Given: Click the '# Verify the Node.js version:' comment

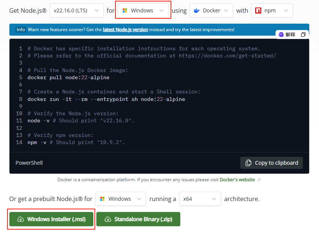Looking at the screenshot, I should (x=73, y=113).
